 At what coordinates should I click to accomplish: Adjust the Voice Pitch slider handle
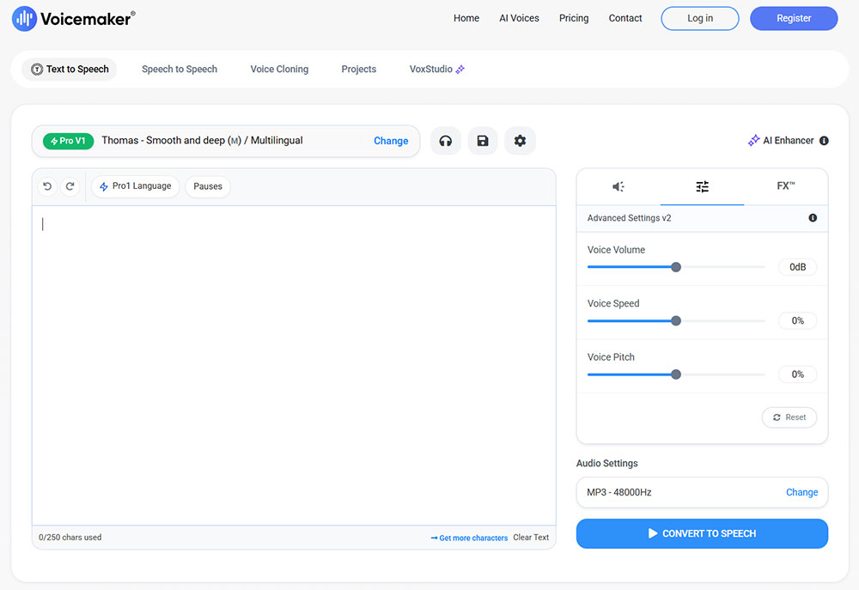click(x=676, y=374)
